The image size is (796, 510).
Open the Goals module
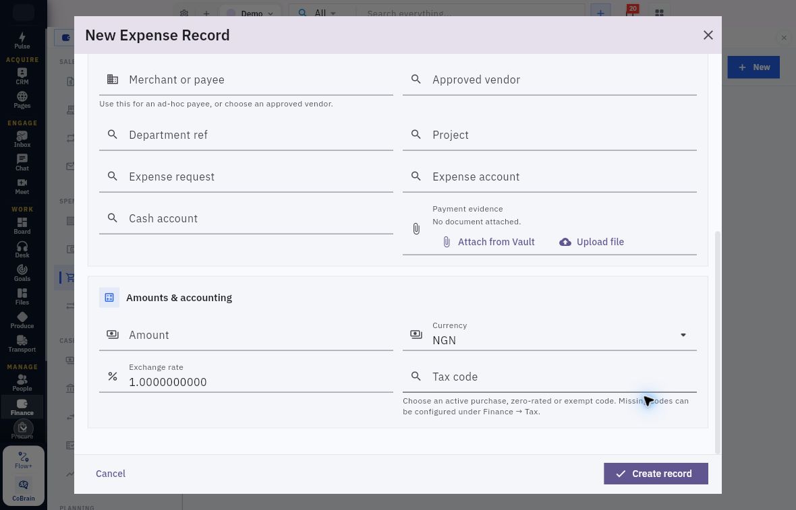22,273
